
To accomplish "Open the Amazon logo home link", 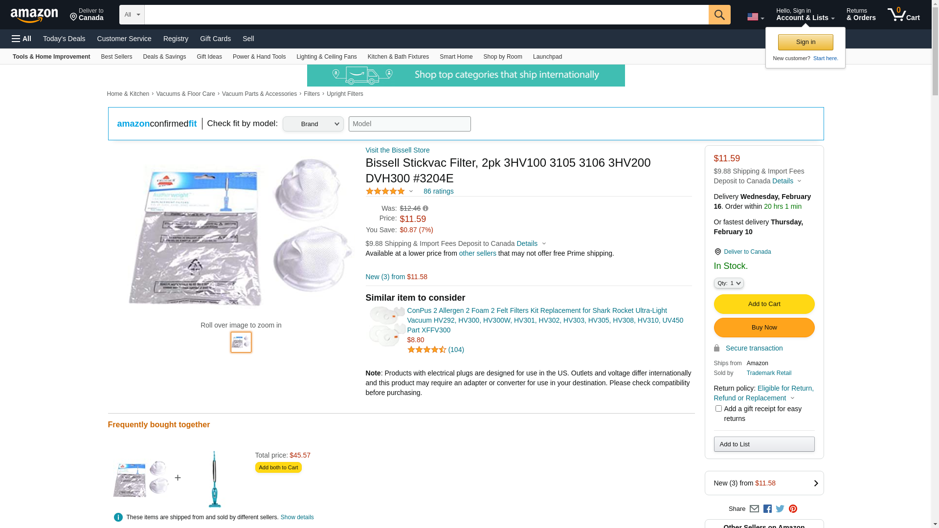I will (34, 15).
